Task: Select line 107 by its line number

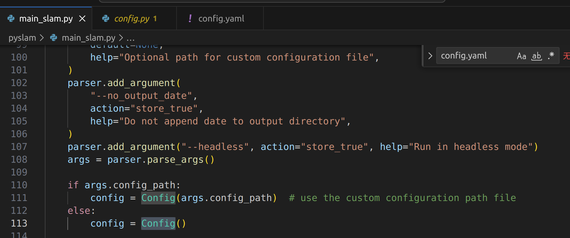Action: [19, 147]
